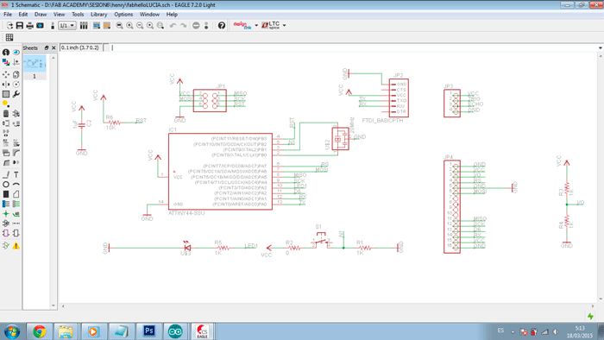The height and width of the screenshot is (340, 604).
Task: Select the Move tool in the sidebar
Action: [x=6, y=74]
